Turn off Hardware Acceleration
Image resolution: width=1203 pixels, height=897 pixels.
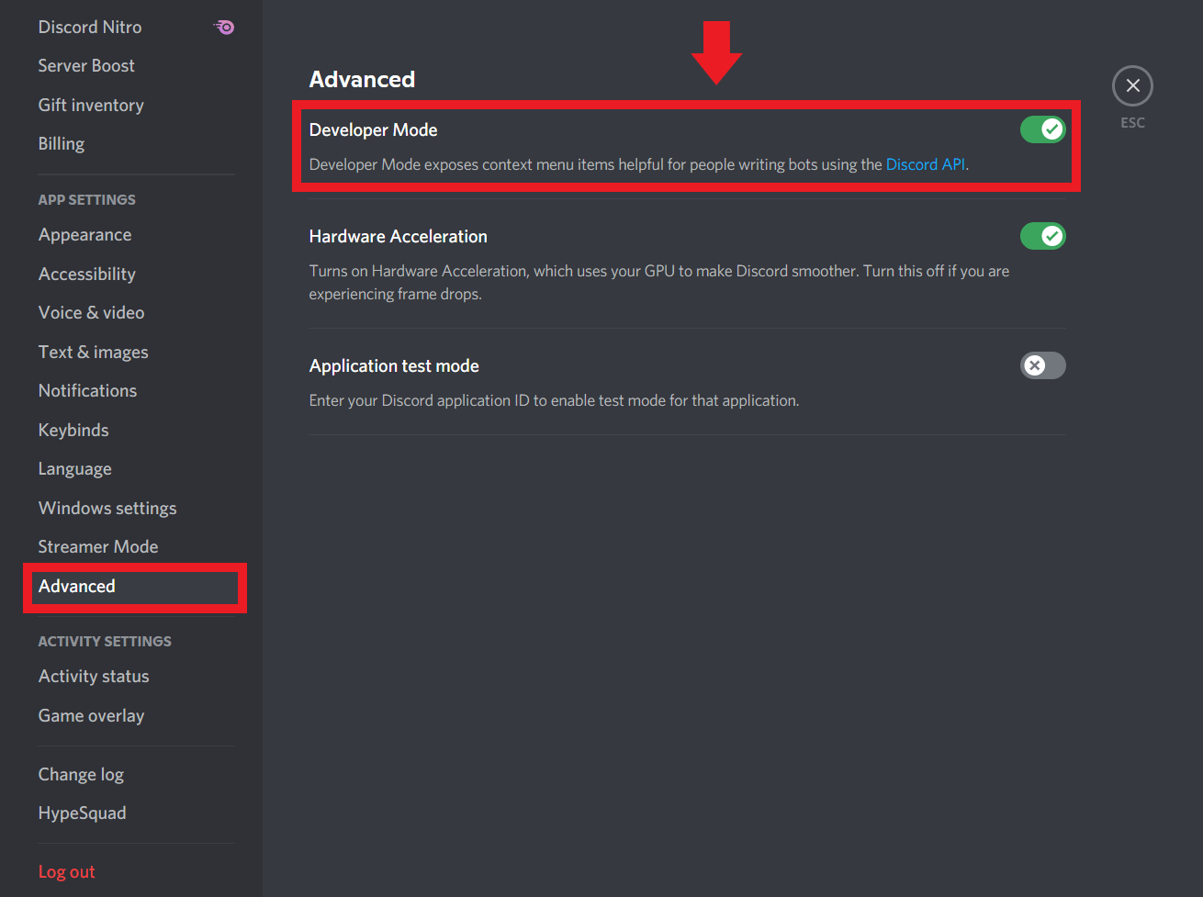1042,236
